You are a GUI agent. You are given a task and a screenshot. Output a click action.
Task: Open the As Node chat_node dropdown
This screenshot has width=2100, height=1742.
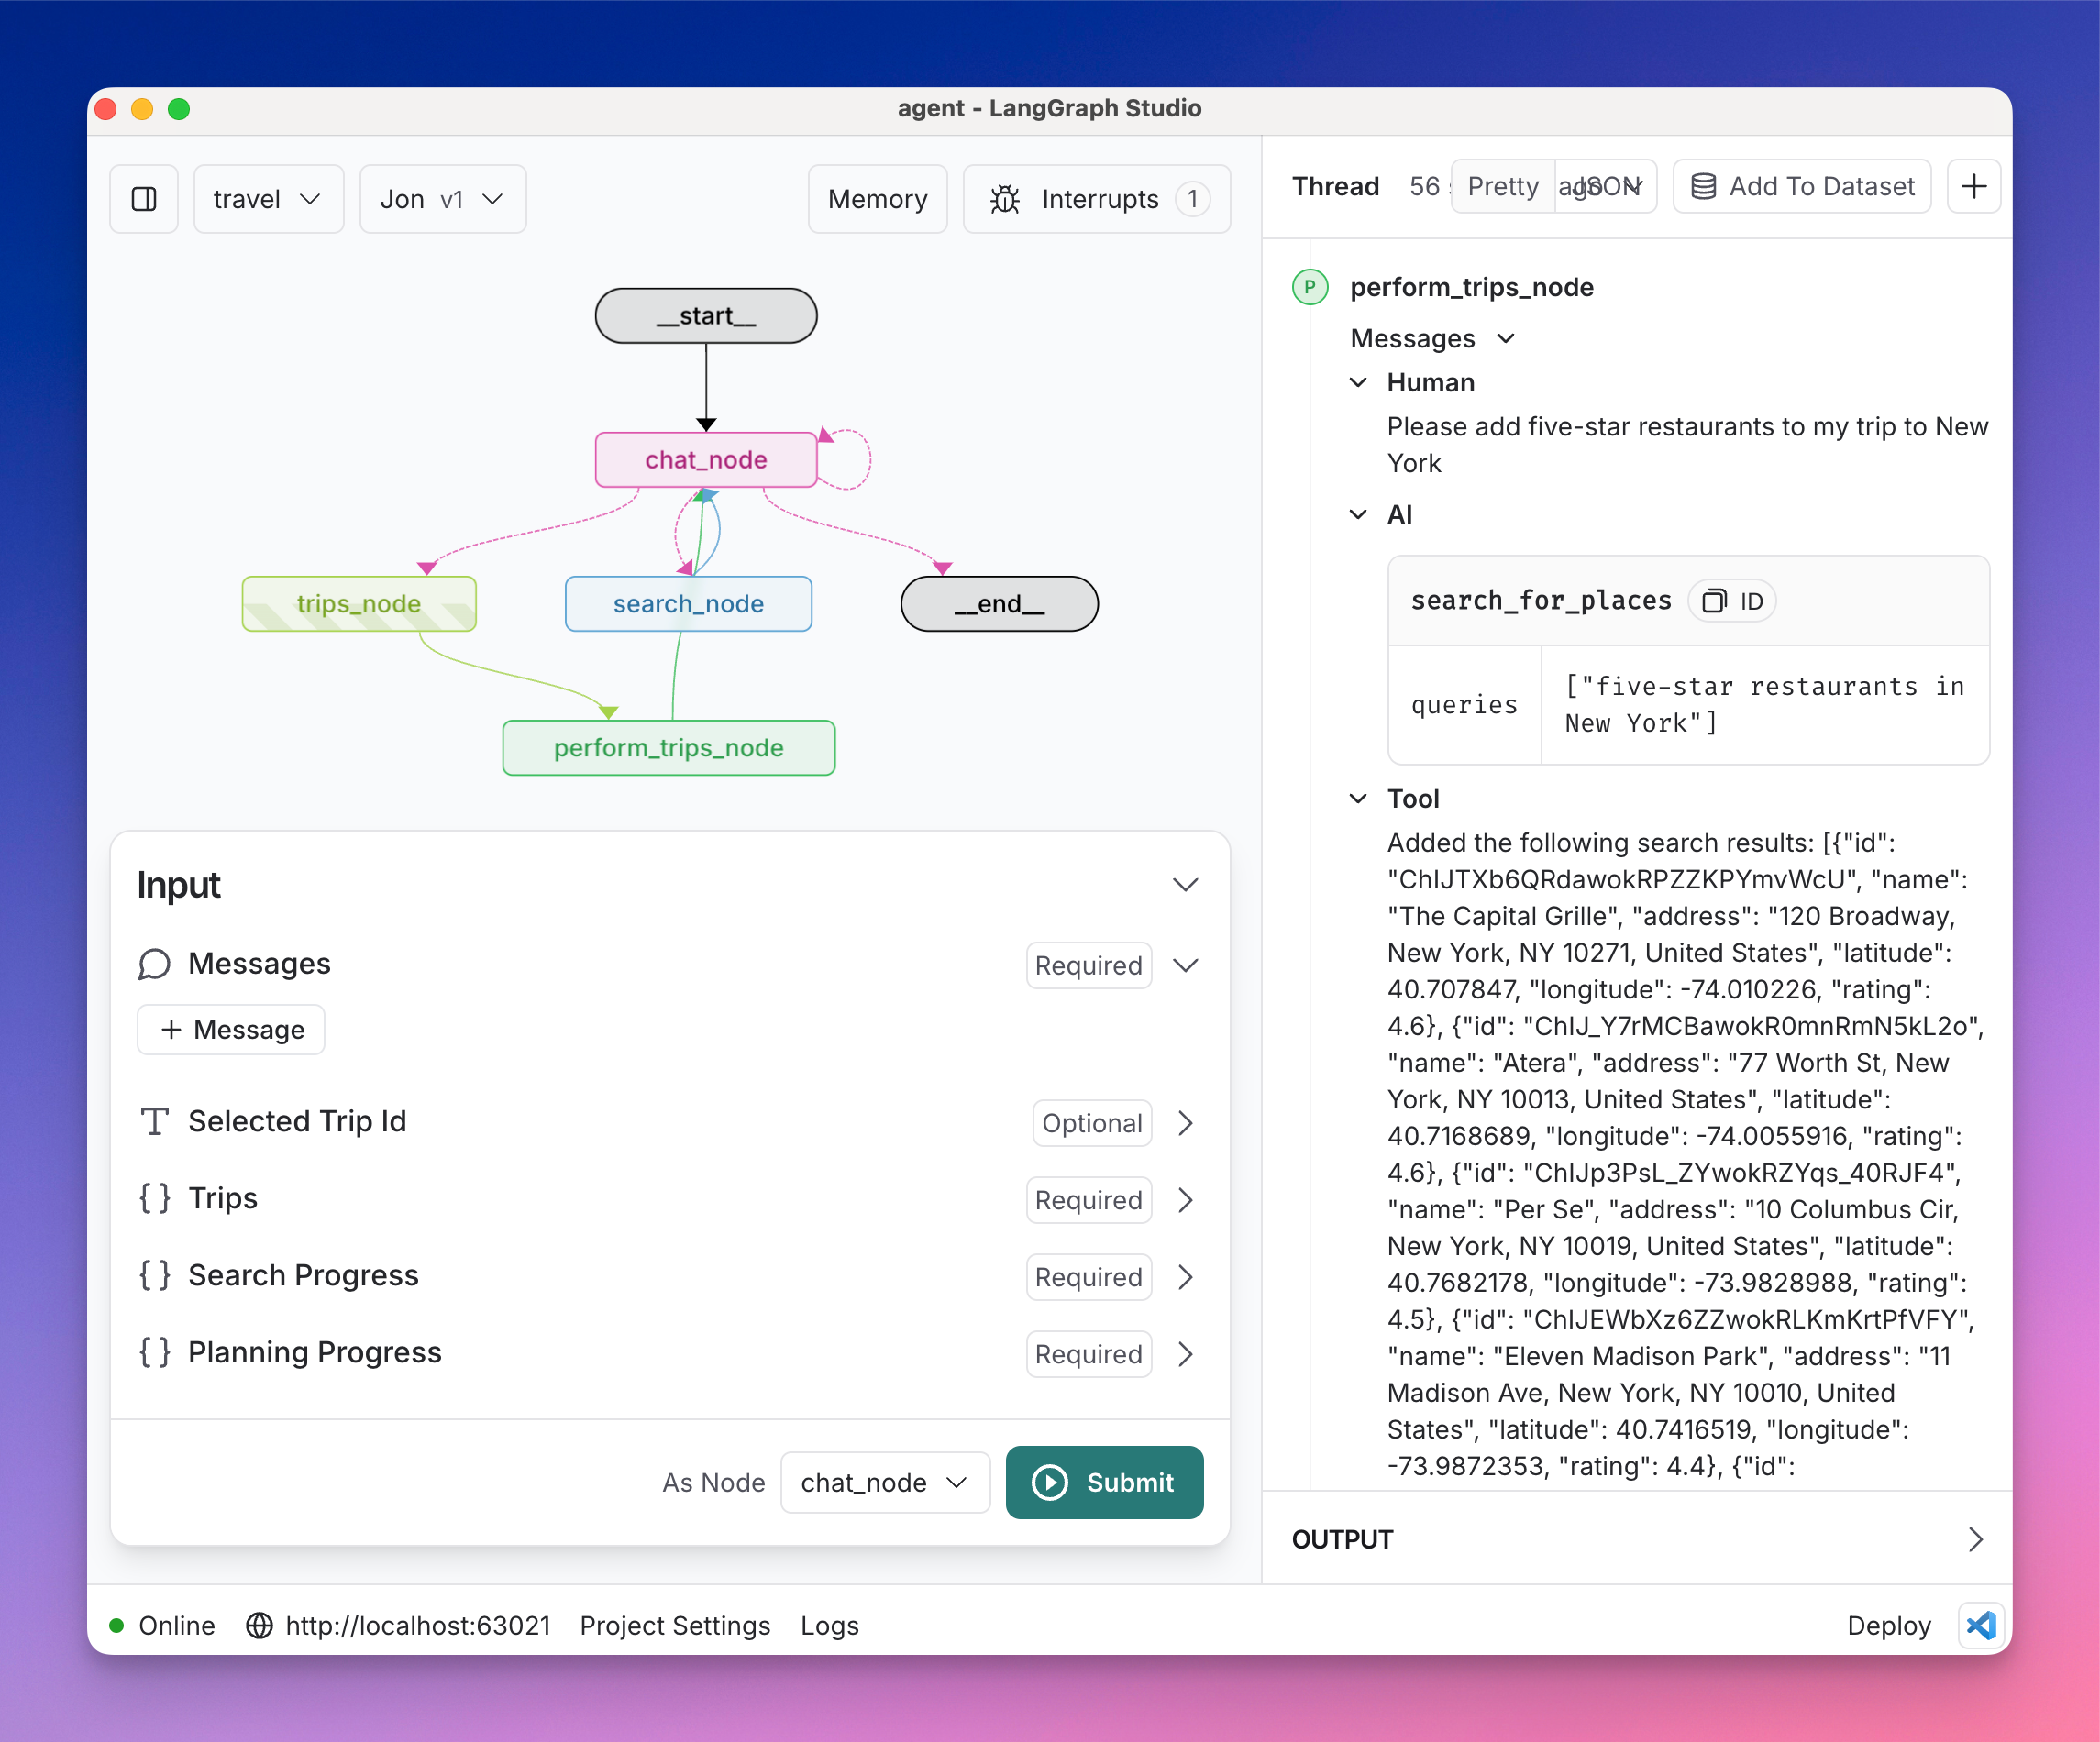point(884,1482)
